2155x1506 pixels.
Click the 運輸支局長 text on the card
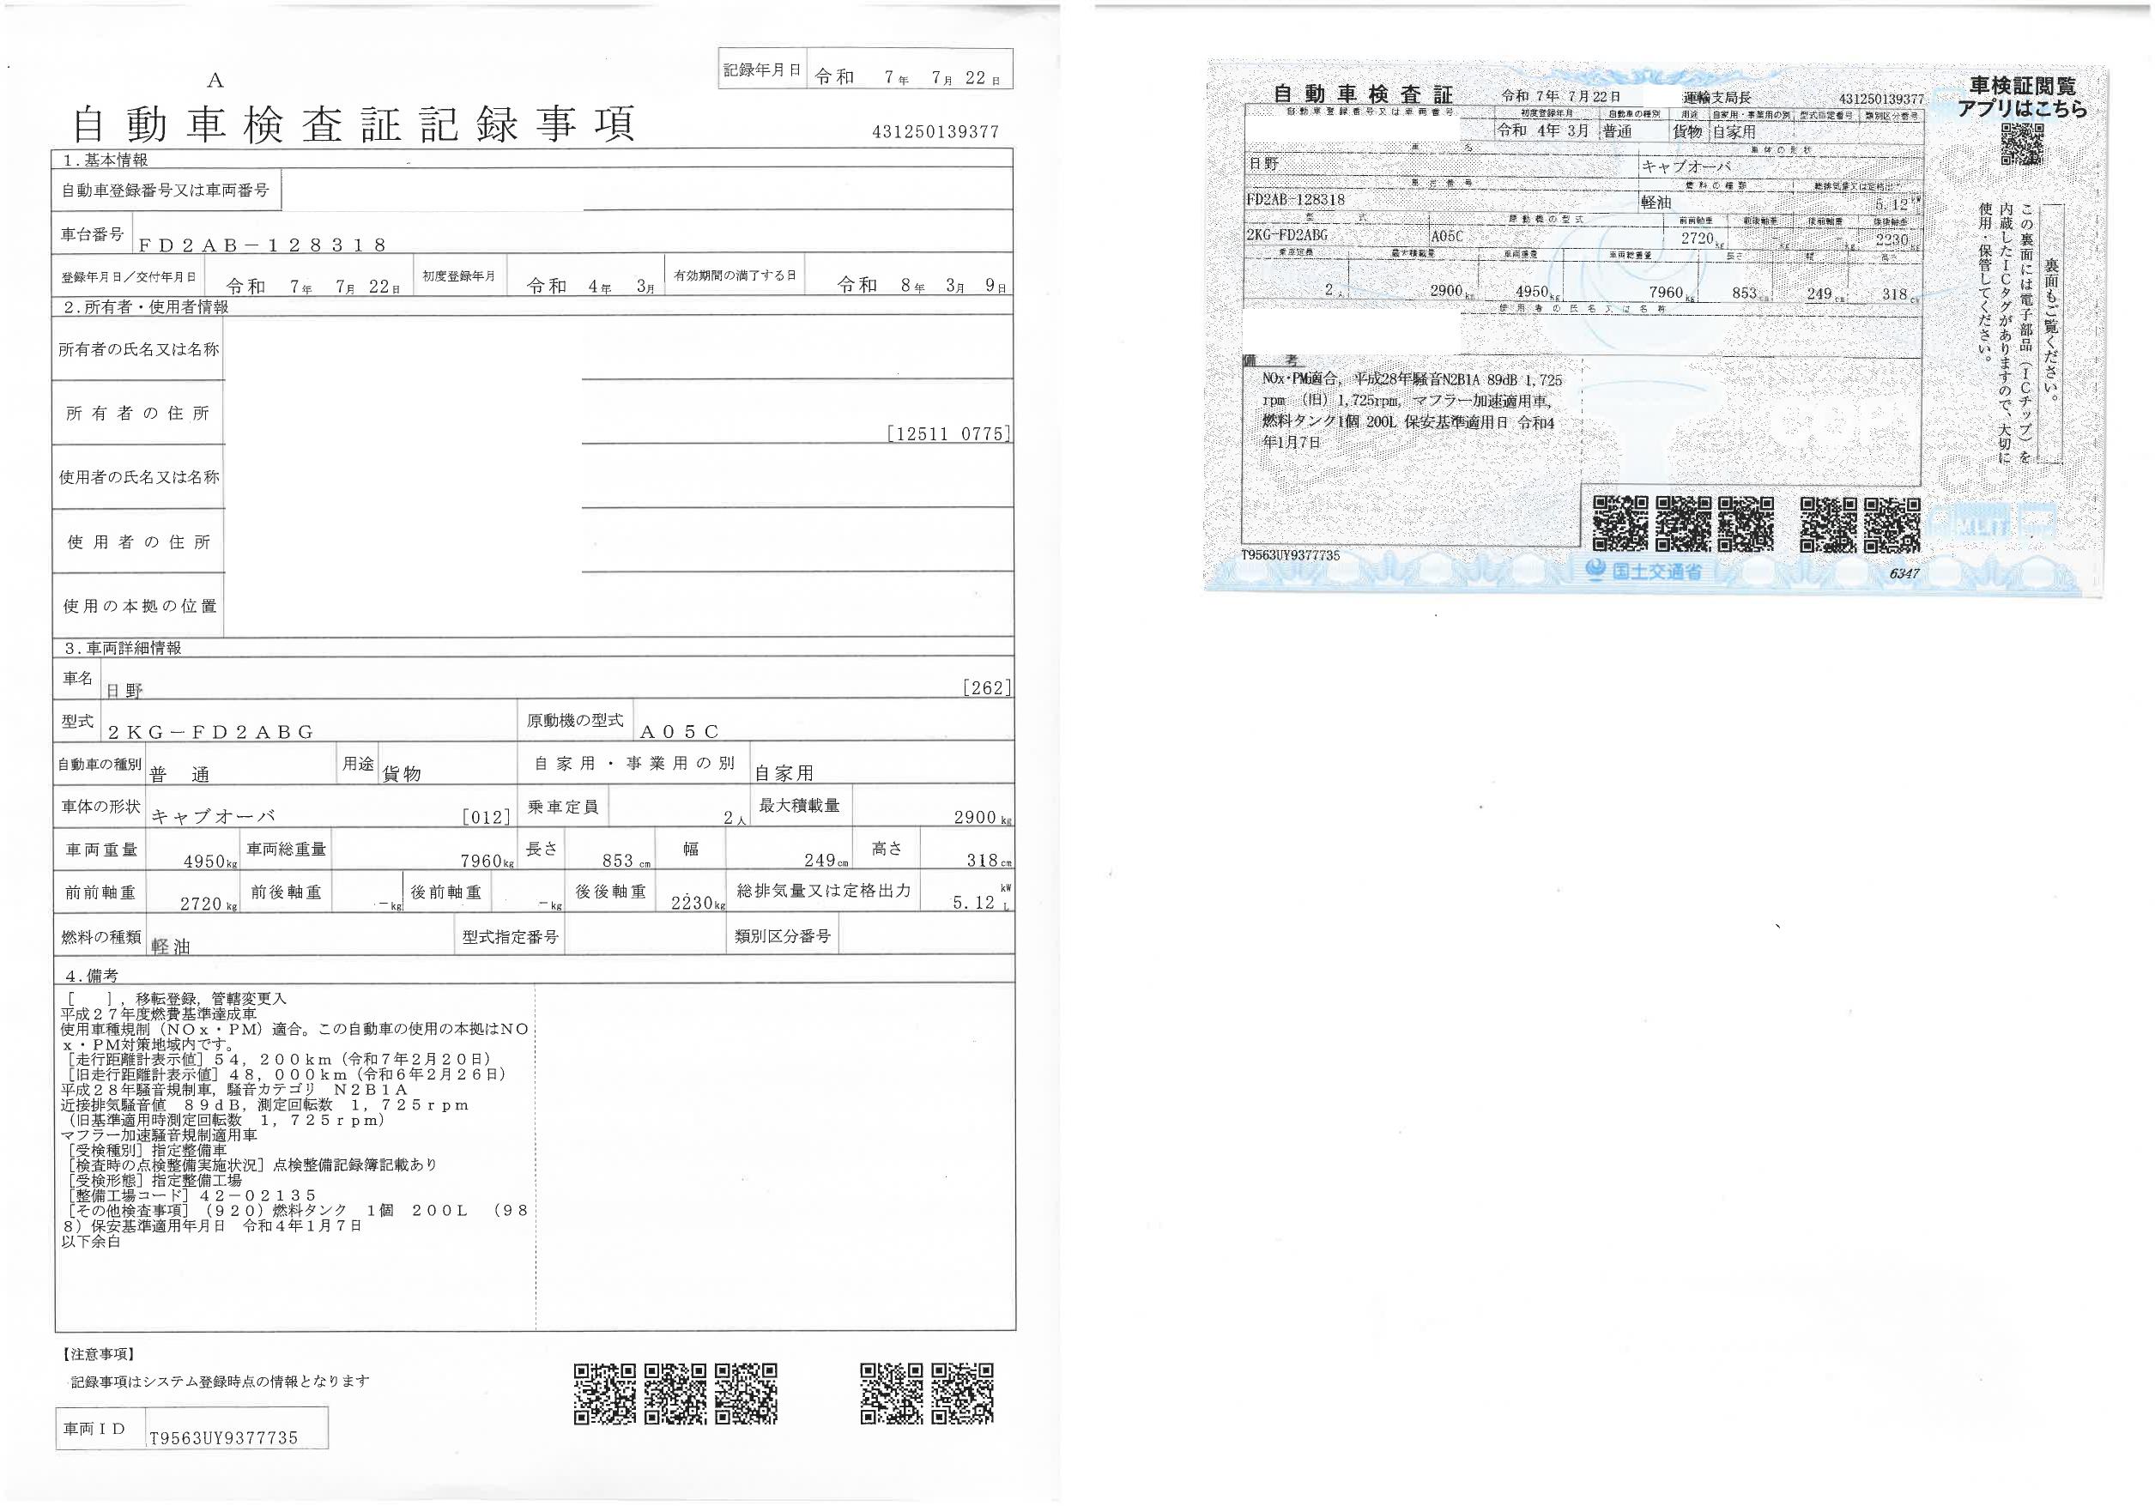(1717, 97)
